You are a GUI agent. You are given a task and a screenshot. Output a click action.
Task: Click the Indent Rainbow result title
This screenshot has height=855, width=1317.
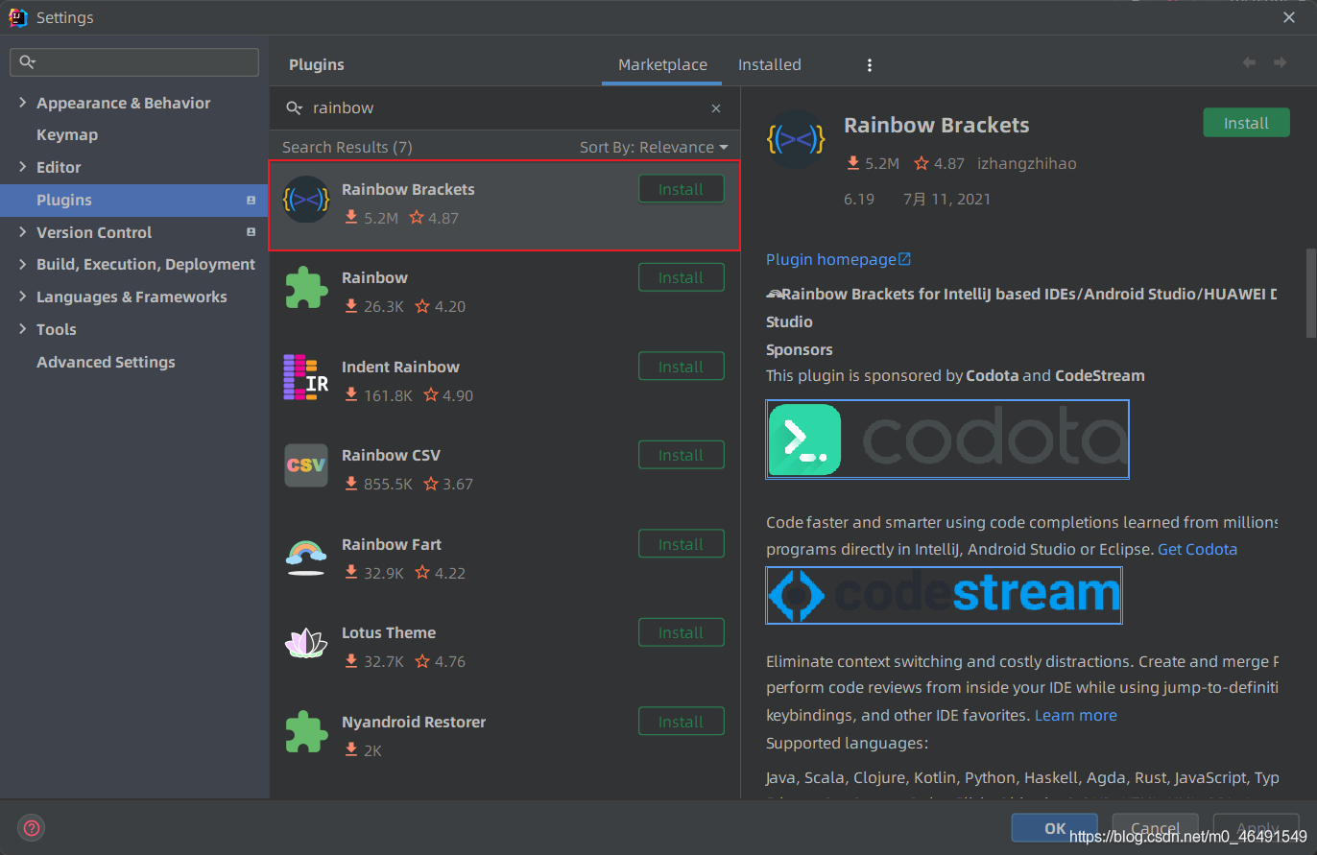(x=400, y=367)
